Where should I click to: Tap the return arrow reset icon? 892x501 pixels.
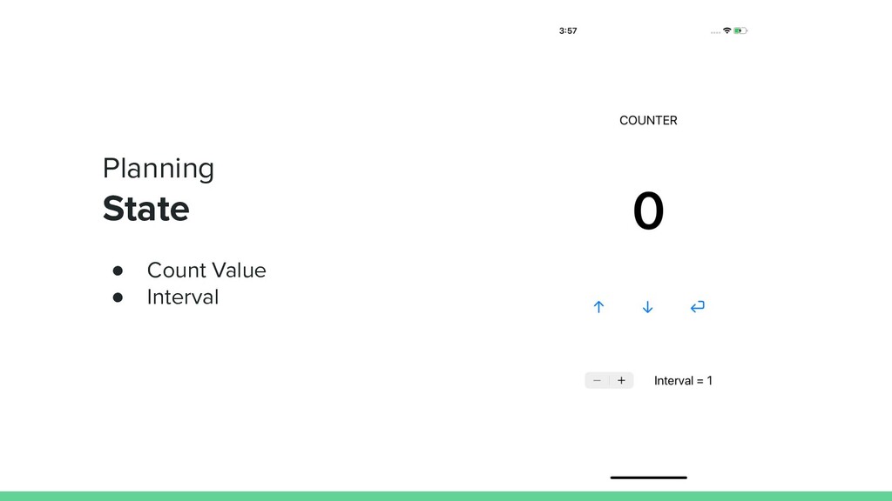698,307
